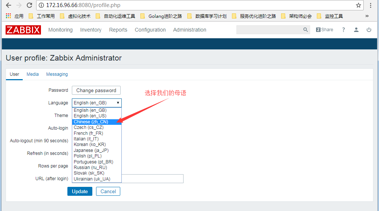This screenshot has height=211, width=379.
Task: Bookmark this page with the star icon
Action: coord(358,5)
